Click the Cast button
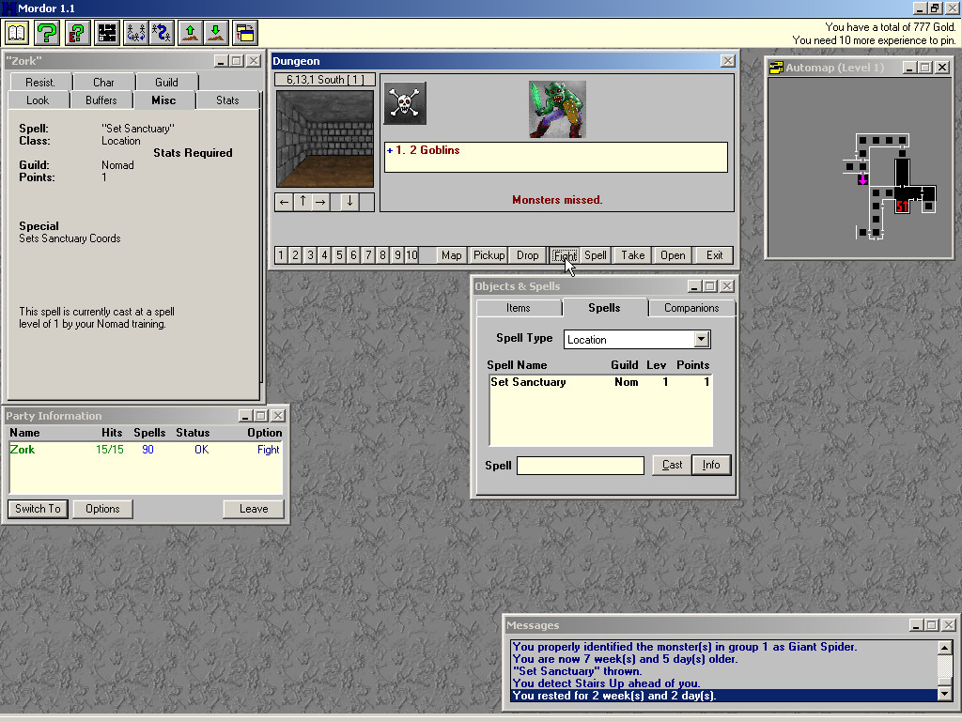The height and width of the screenshot is (721, 962). [x=672, y=465]
